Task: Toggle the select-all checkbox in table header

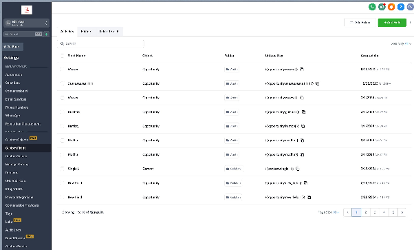Action: 63,56
